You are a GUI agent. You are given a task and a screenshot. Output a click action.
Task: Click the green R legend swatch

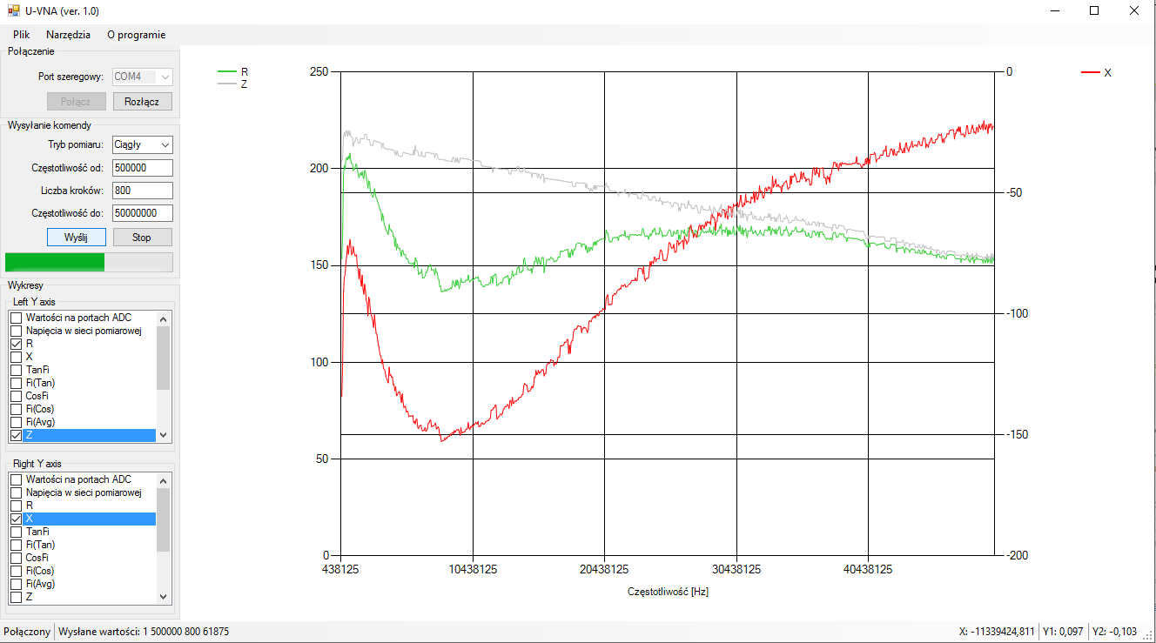[226, 72]
